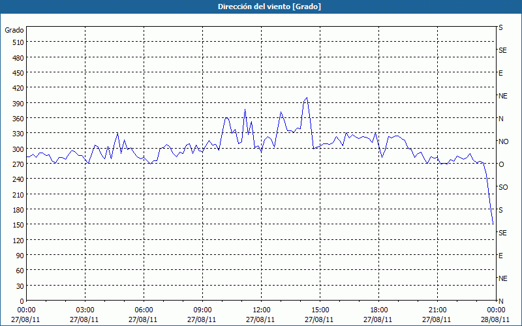Click the 'SE' compass label below 150 line
The width and height of the screenshot is (522, 326).
pos(502,233)
